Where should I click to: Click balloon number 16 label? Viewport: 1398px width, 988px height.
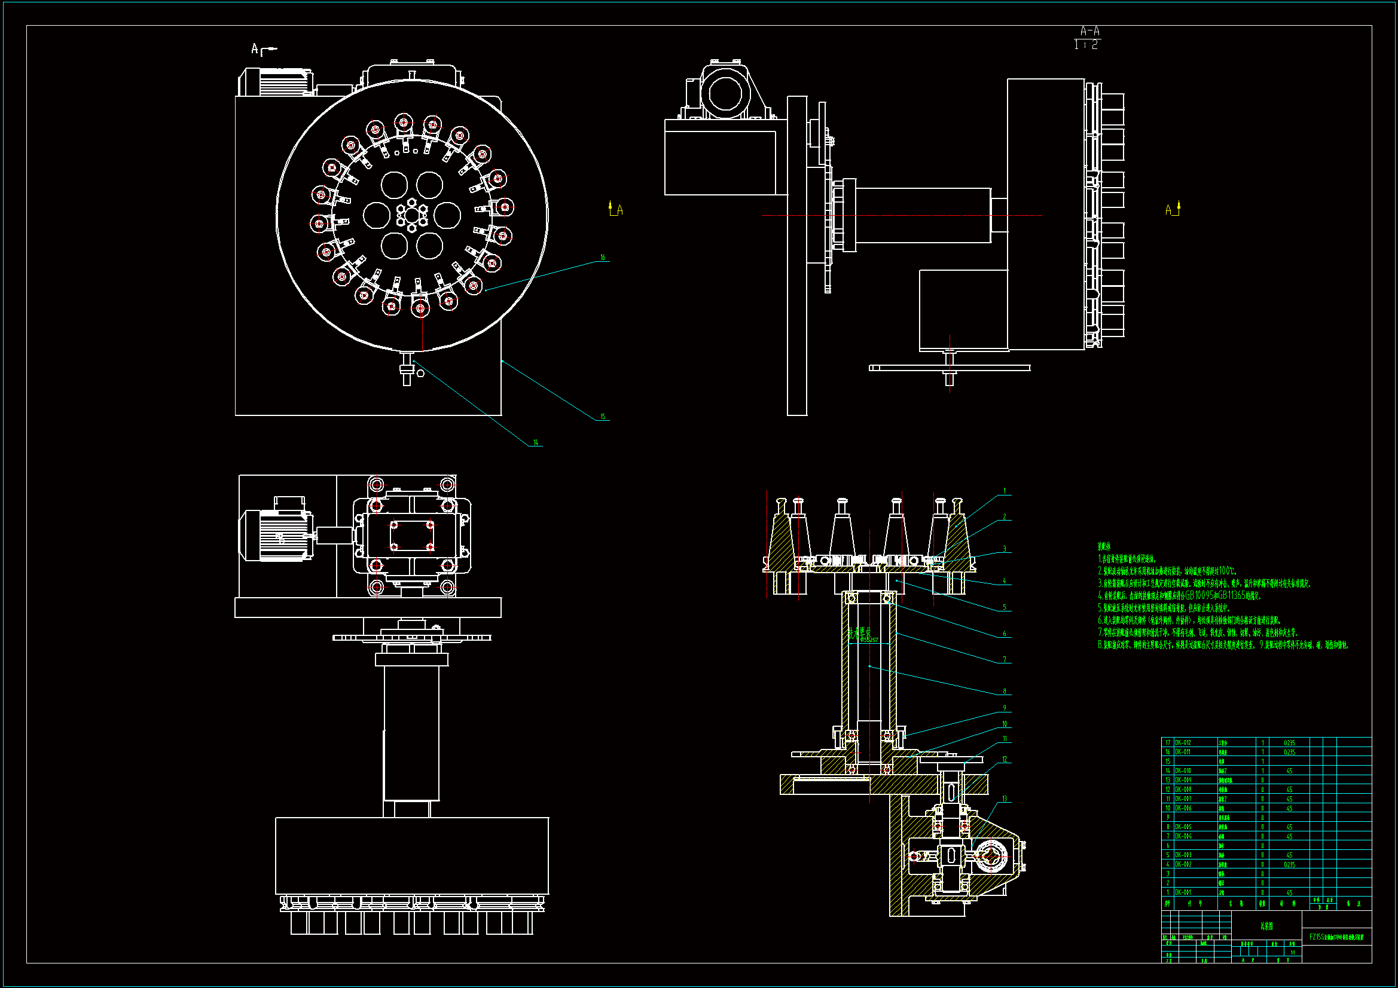[x=603, y=258]
